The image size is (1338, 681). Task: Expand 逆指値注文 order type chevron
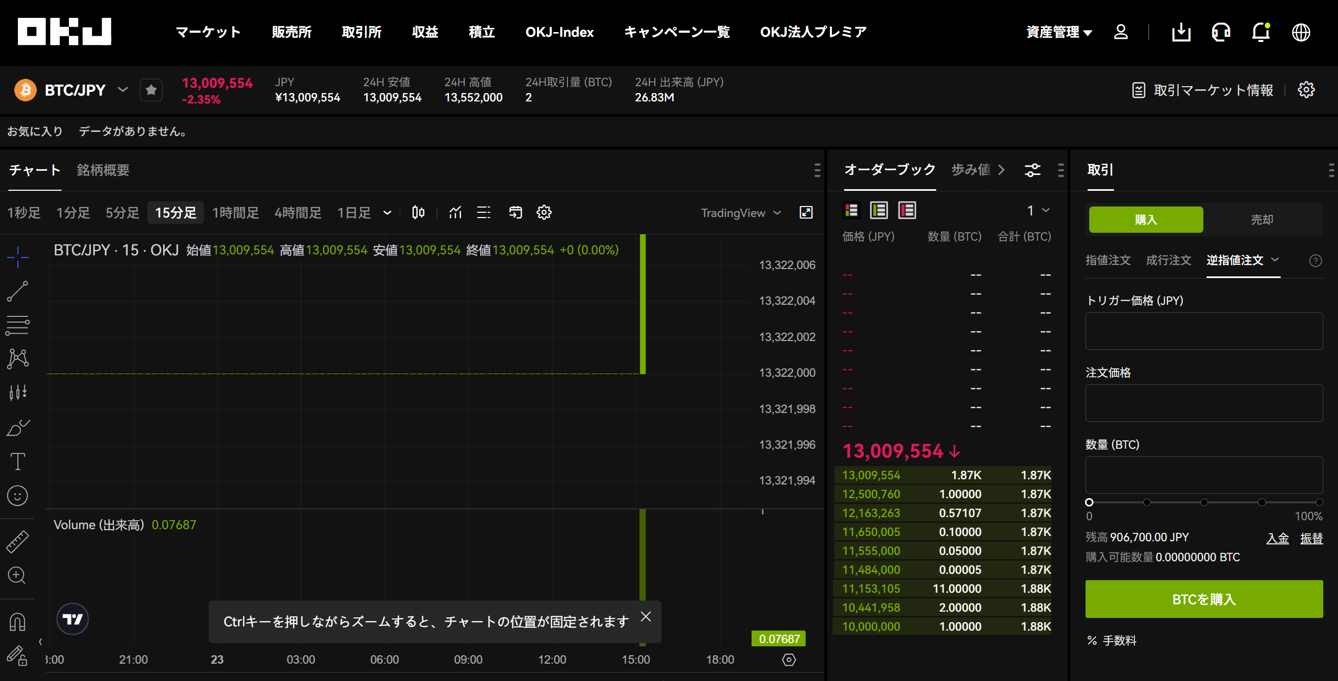(1275, 260)
